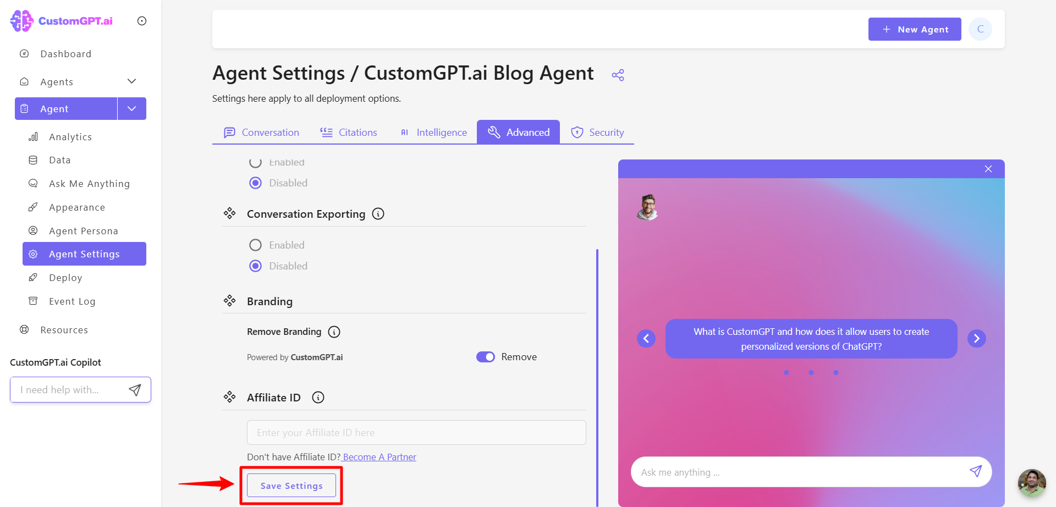Select Agent Settings in sidebar
Image resolution: width=1056 pixels, height=507 pixels.
pos(84,254)
